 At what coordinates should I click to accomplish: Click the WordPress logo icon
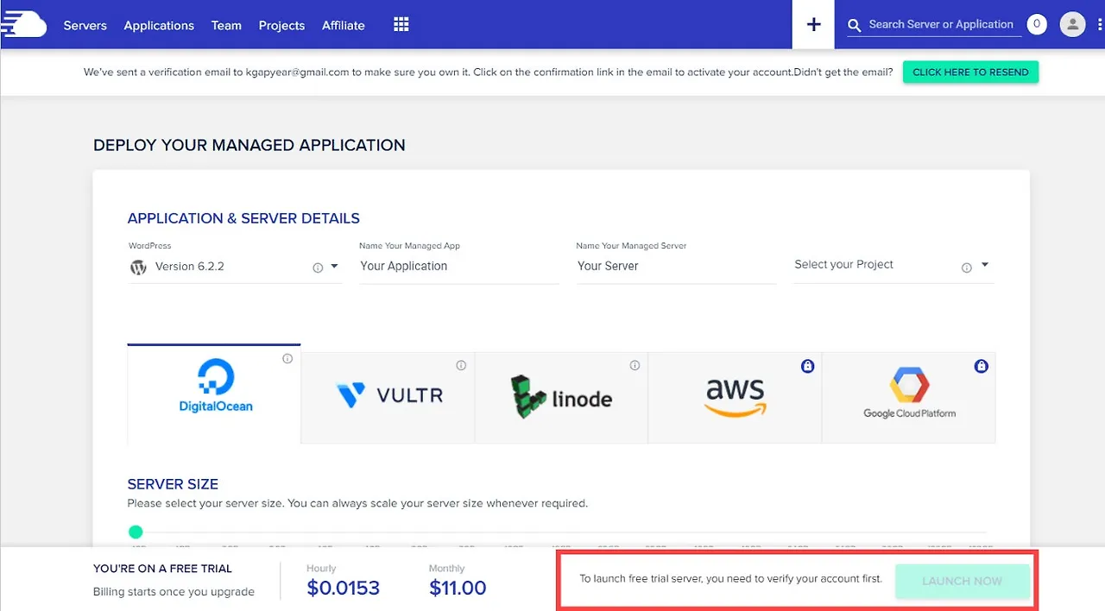pos(138,267)
